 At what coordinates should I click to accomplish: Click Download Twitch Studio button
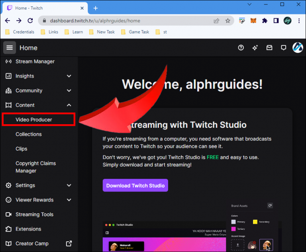(x=135, y=185)
